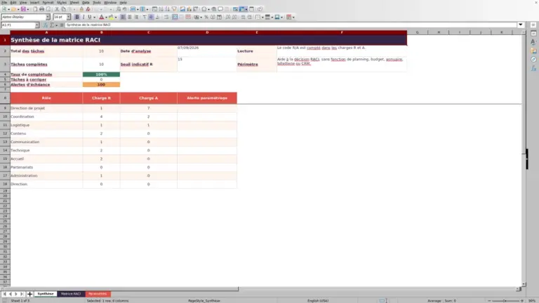Viewport: 539px width, 303px height.
Task: Open the Save dropdown arrow
Action: [27, 9]
